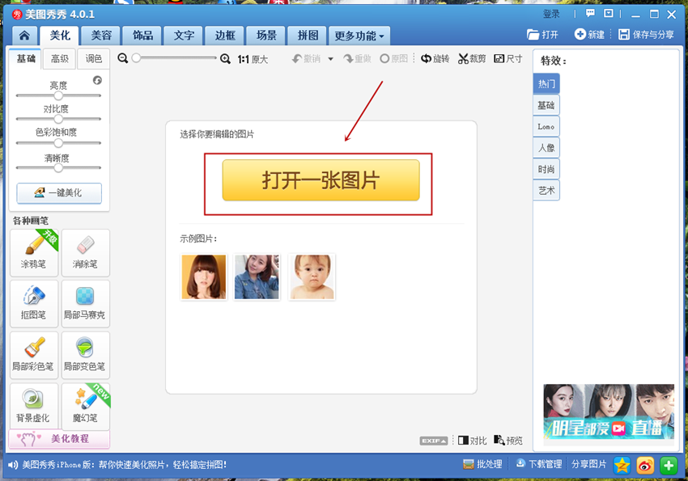688x481 pixels.
Task: Go to the home screen tab icon
Action: [24, 36]
